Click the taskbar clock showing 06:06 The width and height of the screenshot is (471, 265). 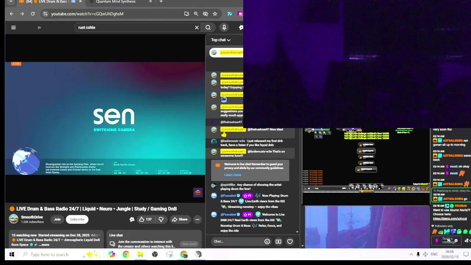pos(449,254)
